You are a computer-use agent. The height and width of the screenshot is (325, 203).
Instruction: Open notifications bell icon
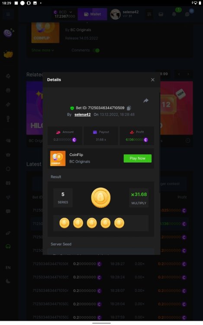pyautogui.click(x=174, y=14)
